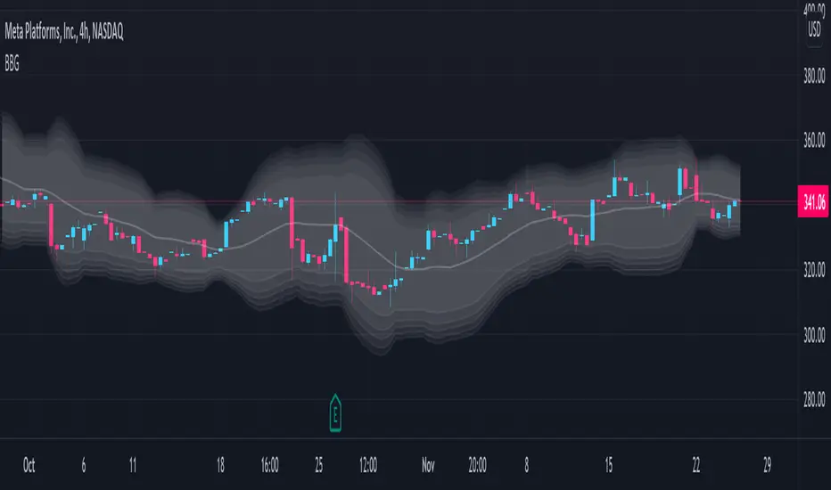Image resolution: width=831 pixels, height=490 pixels.
Task: Click date 11 on the time axis
Action: [132, 464]
